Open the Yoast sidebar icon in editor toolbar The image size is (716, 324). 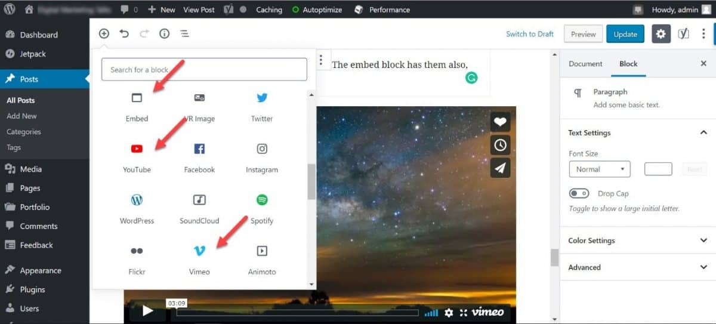coord(683,34)
